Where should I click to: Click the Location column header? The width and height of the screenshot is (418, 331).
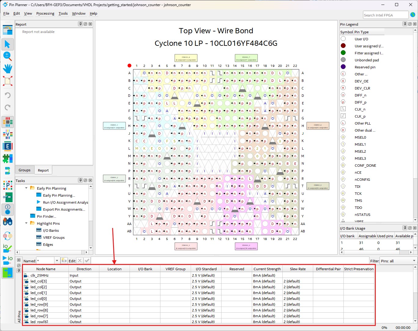[x=115, y=269]
